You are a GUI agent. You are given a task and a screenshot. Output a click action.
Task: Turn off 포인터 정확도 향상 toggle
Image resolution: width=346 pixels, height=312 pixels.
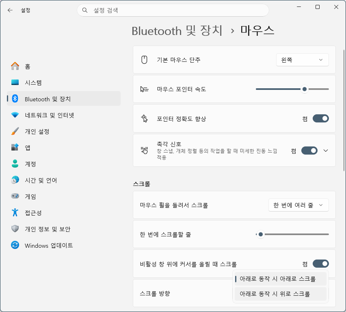pos(321,118)
